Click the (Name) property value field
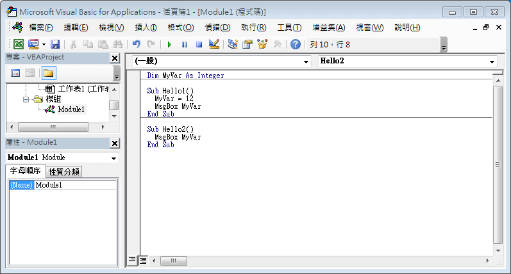The image size is (511, 274). (x=75, y=185)
